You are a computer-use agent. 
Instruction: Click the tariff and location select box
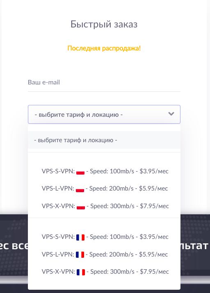pyautogui.click(x=104, y=114)
